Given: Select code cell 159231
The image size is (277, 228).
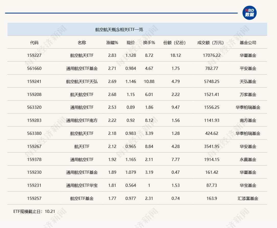Looking at the screenshot, I should 34,185.
